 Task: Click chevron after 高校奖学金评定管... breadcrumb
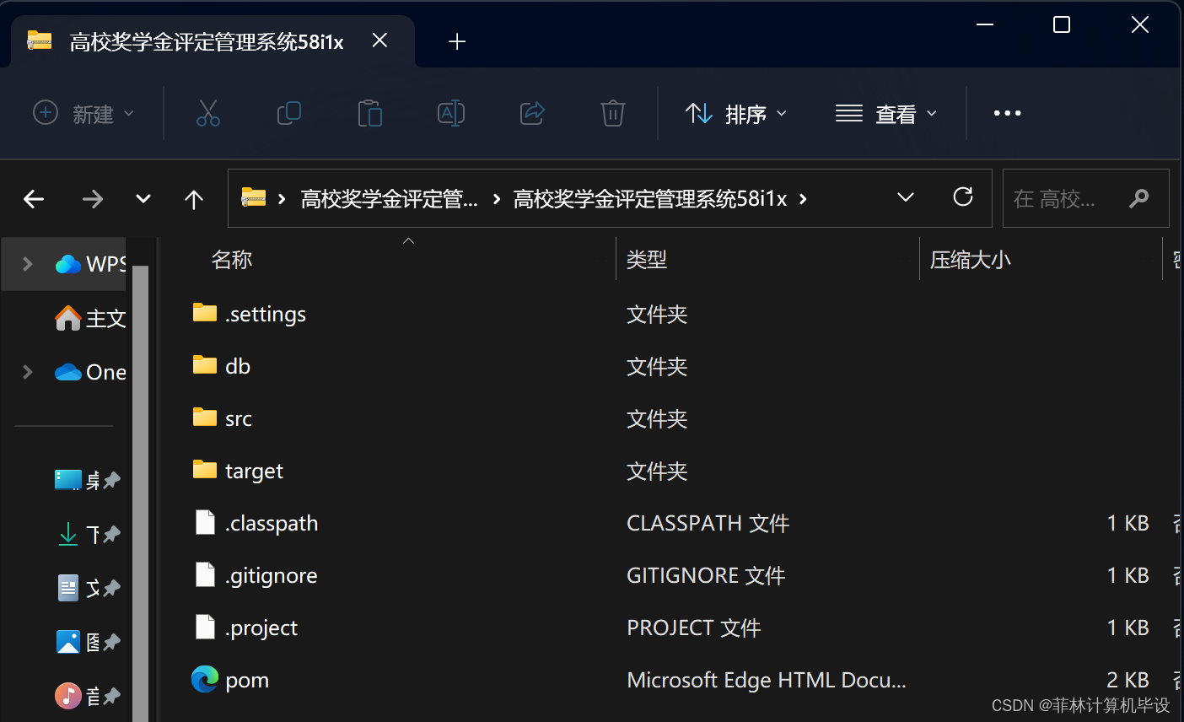tap(497, 199)
